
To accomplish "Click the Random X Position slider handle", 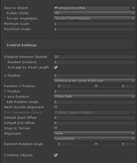I will click(x=96, y=86).
